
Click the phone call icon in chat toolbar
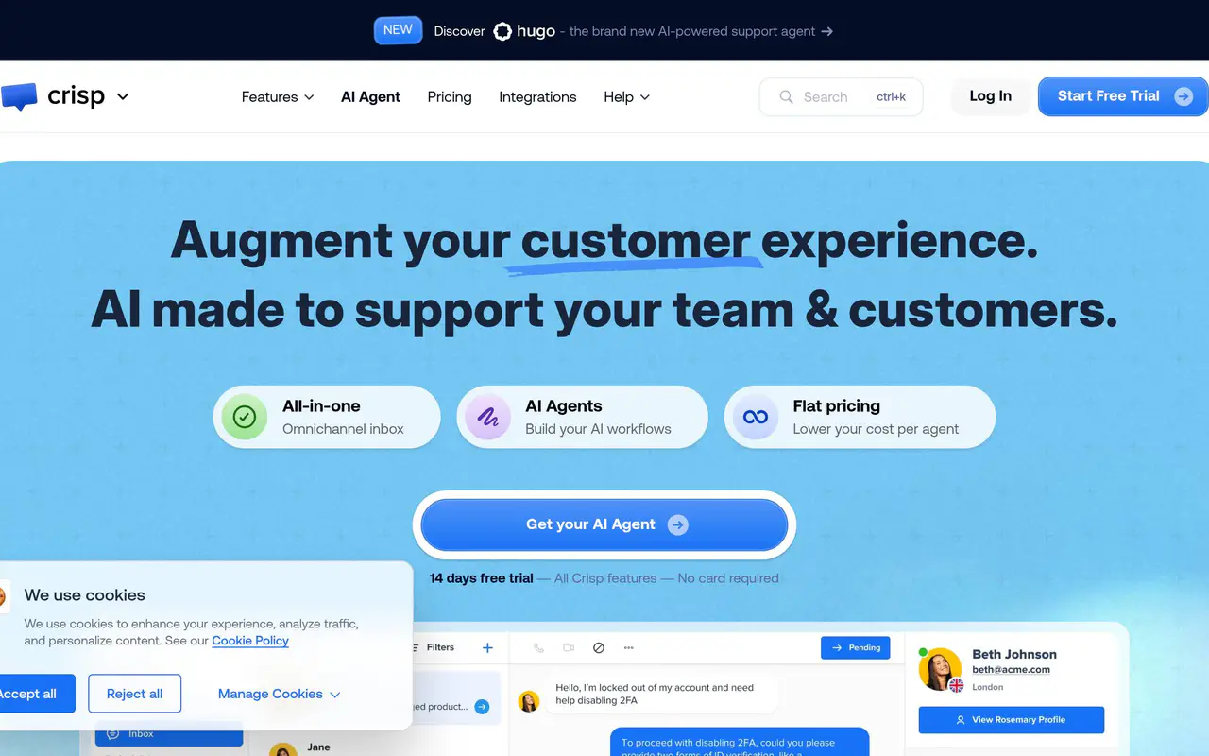coord(538,647)
